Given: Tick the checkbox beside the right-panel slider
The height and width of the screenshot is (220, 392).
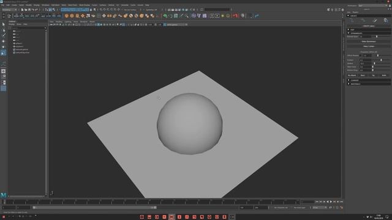Looking at the screenshot, I should (x=360, y=56).
